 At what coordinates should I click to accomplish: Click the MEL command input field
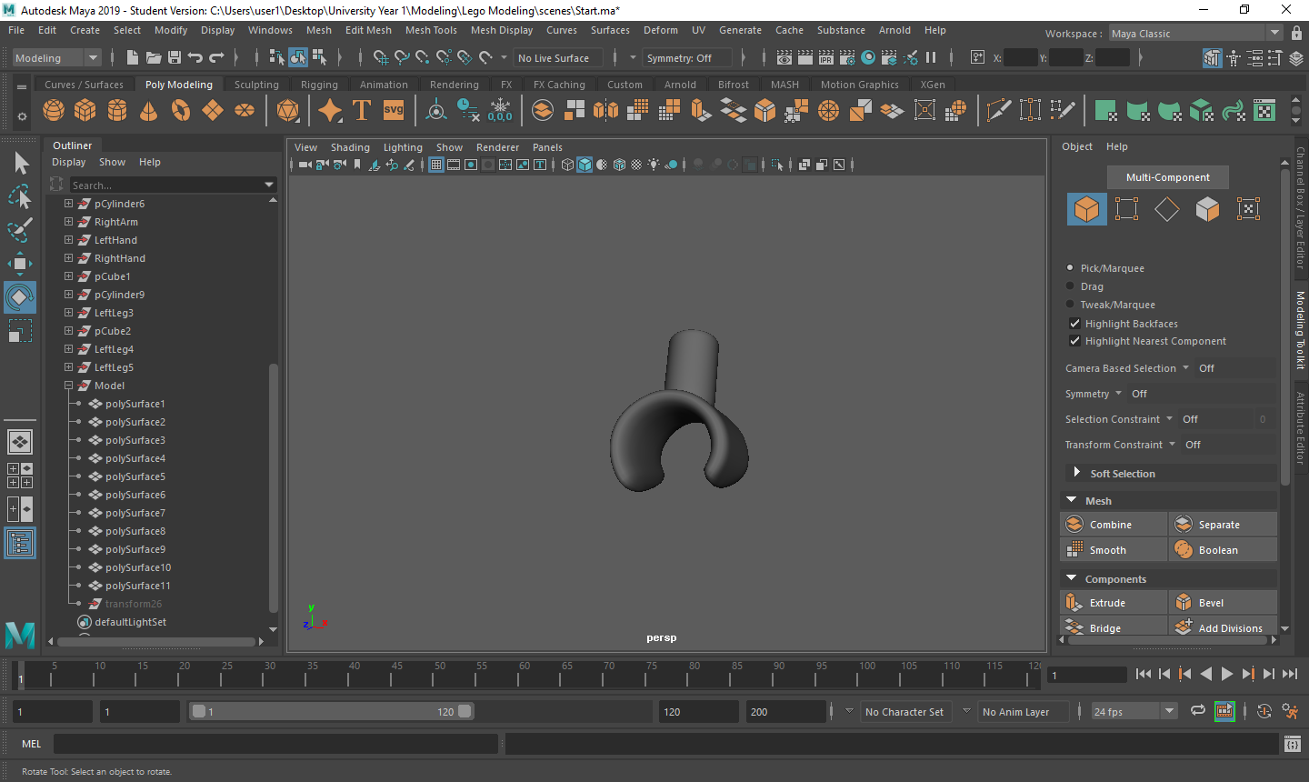coord(275,744)
